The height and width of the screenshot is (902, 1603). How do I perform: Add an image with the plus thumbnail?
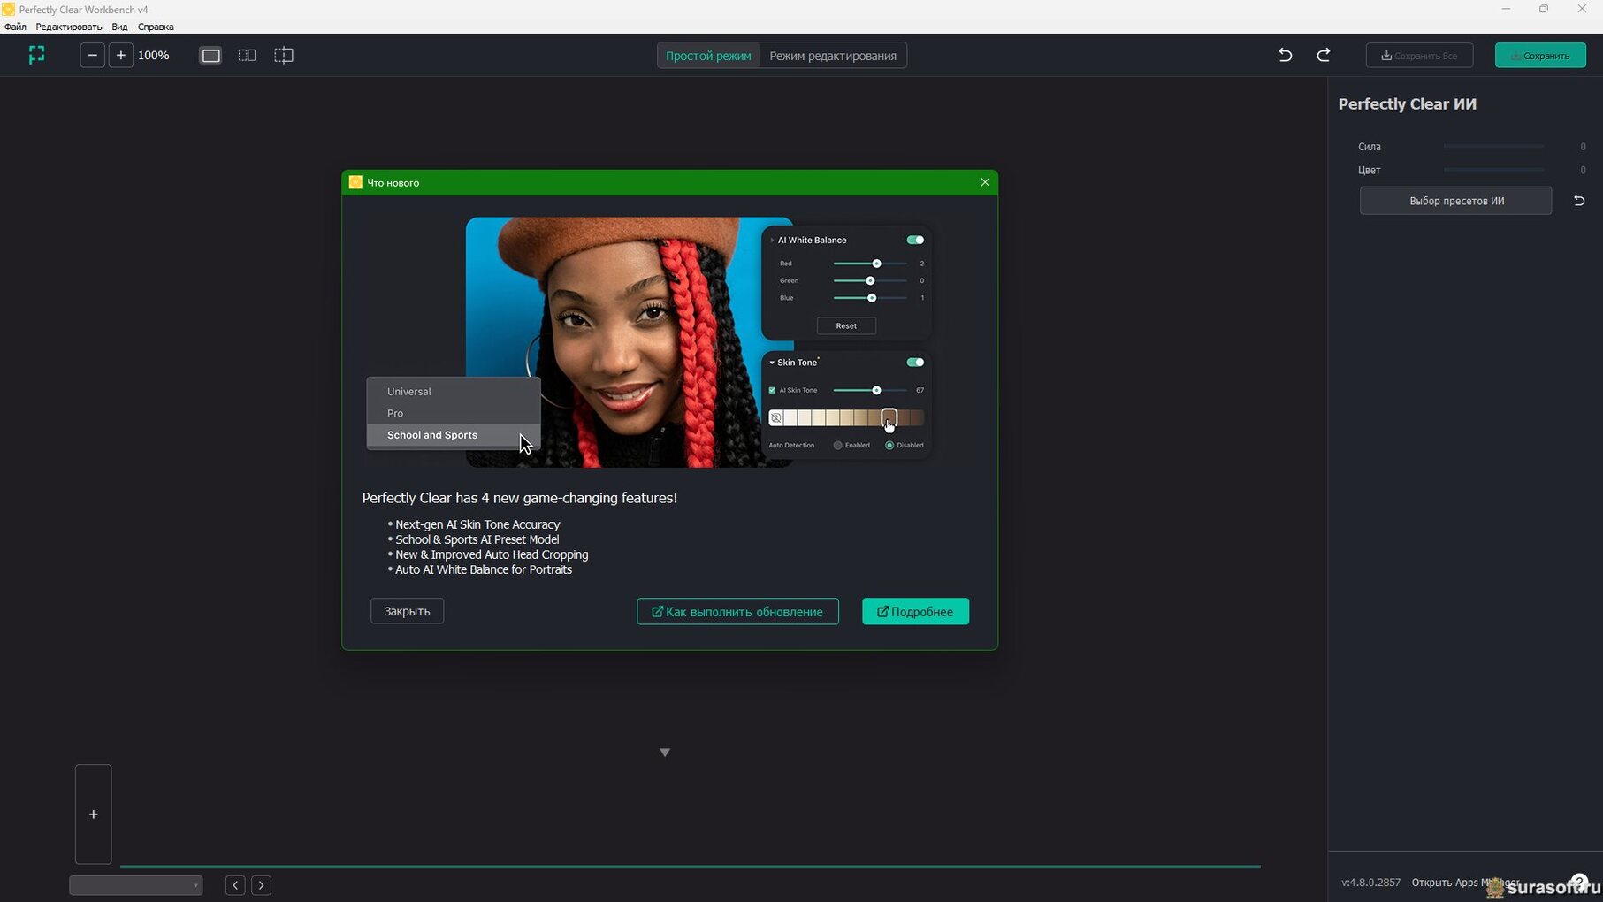pos(93,814)
